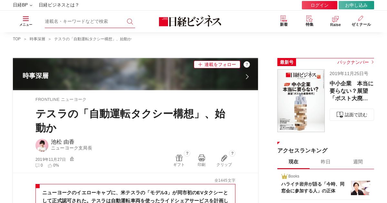This screenshot has height=203, width=387.
Task: Click 時事深層 series title in banner
Action: pos(35,76)
